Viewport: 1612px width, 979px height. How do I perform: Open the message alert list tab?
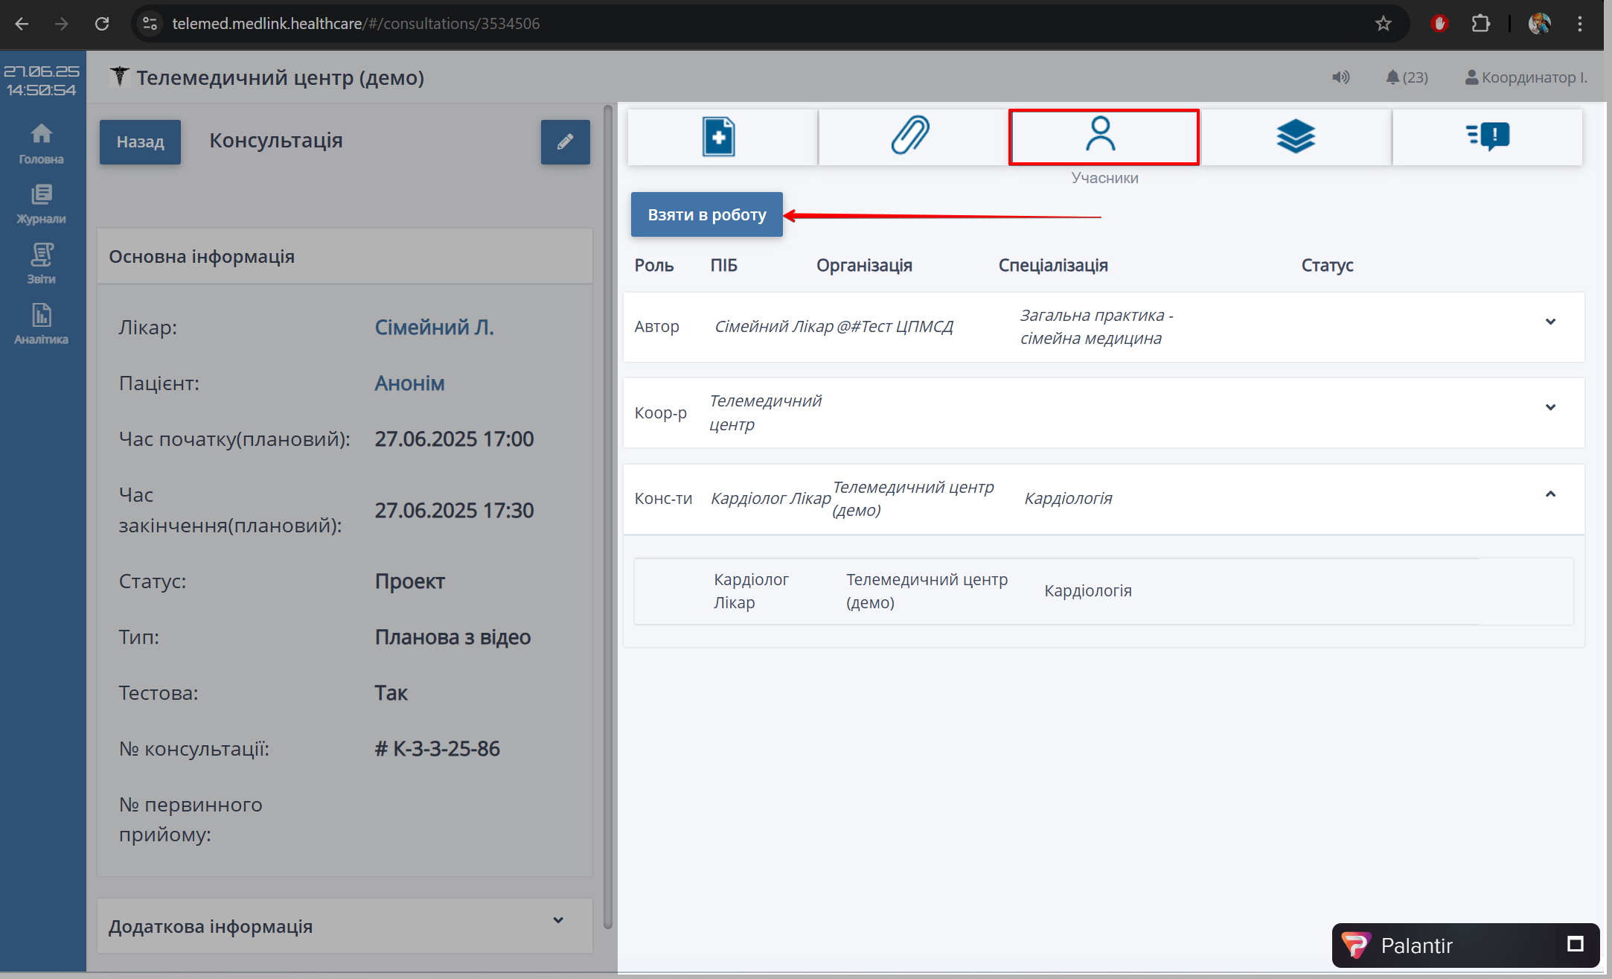1487,137
